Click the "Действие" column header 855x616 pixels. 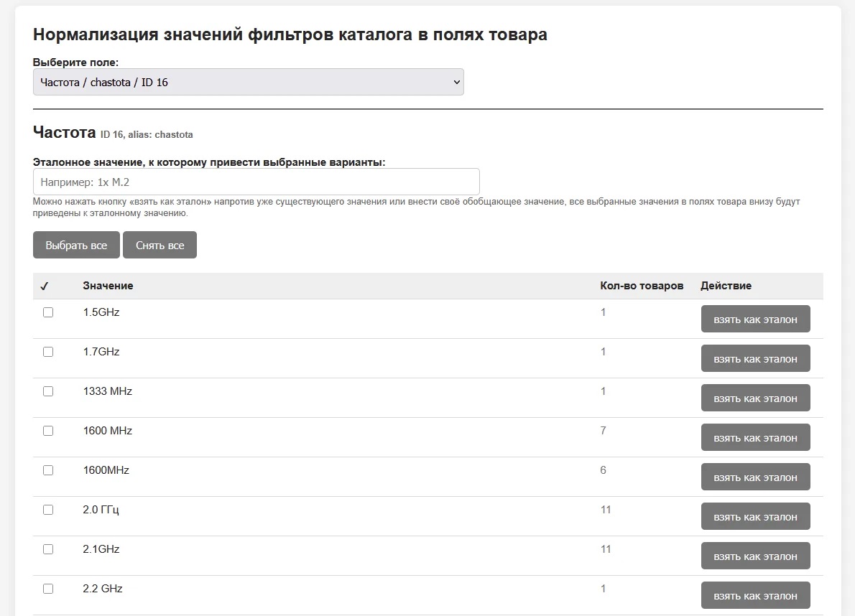[x=726, y=286]
